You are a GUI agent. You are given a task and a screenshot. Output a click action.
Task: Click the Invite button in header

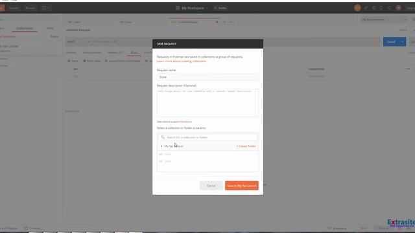(x=220, y=8)
